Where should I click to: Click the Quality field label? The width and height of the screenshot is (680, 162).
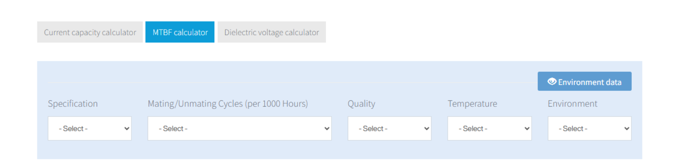pyautogui.click(x=361, y=104)
